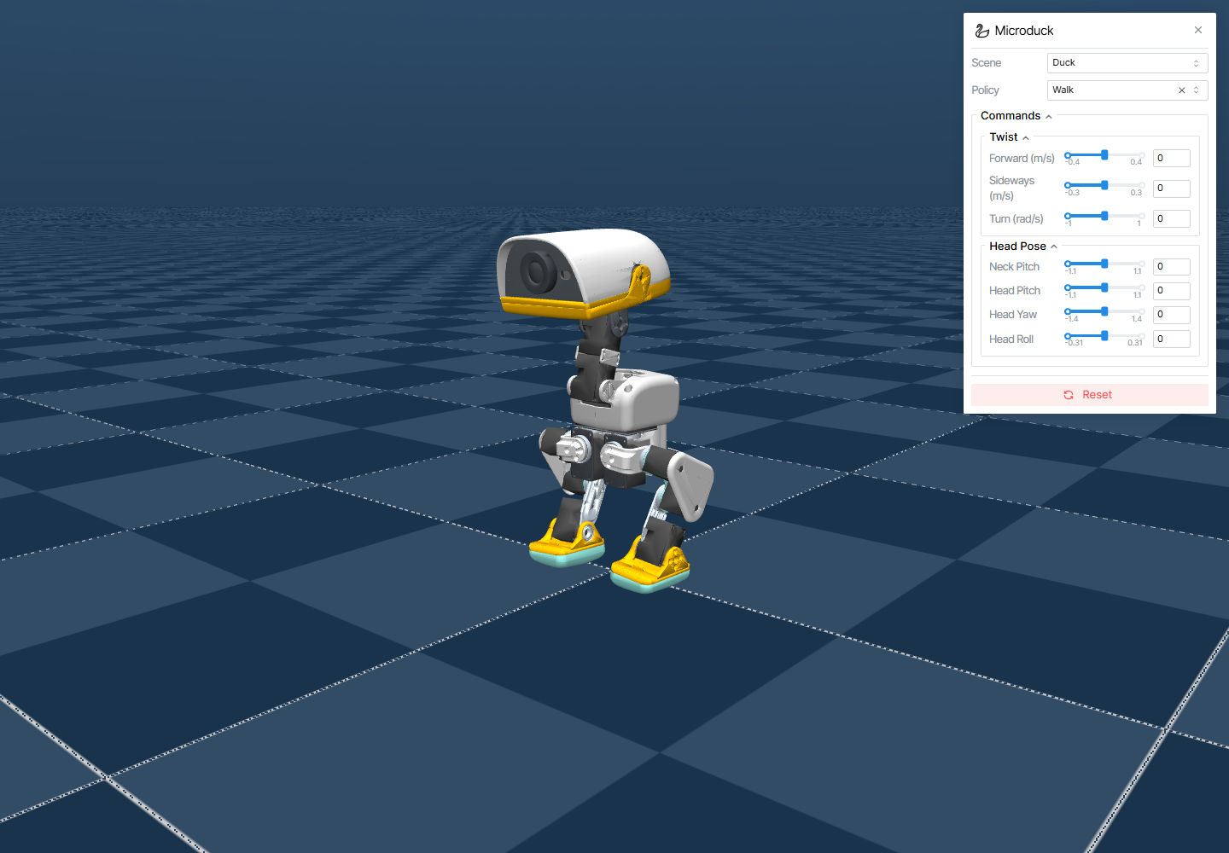Clear the Walk policy selection
Image resolution: width=1229 pixels, height=853 pixels.
[1182, 90]
